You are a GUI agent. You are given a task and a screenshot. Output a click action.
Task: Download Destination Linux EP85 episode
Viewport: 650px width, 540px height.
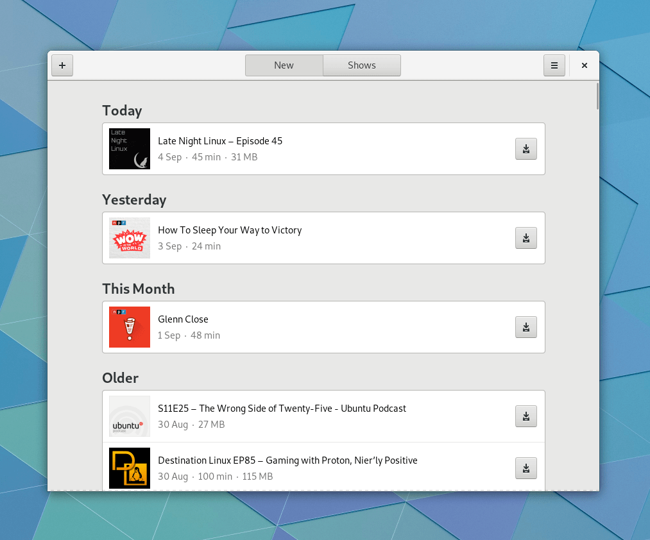click(x=526, y=468)
